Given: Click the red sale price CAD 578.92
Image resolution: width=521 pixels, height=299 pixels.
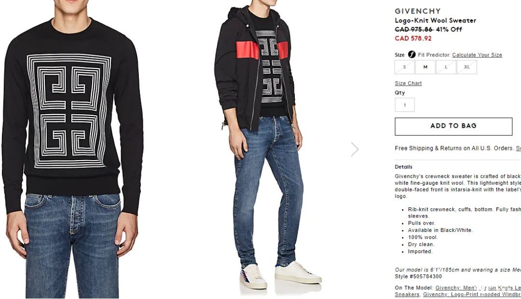Looking at the screenshot, I should point(413,38).
